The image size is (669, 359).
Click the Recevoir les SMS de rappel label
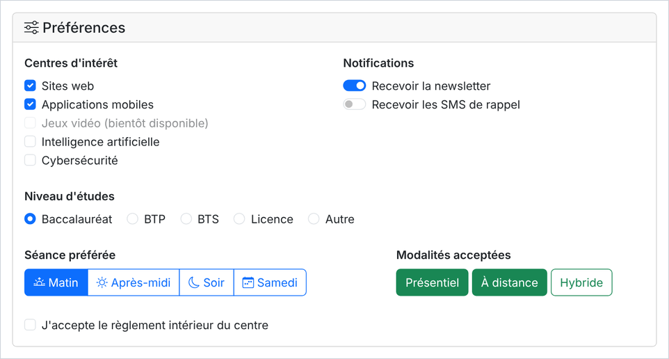(x=446, y=104)
